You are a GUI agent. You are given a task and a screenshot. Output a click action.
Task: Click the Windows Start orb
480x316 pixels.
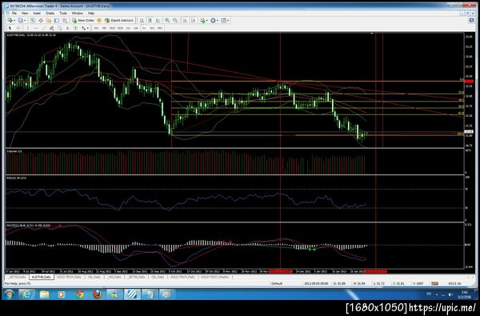tap(9, 294)
